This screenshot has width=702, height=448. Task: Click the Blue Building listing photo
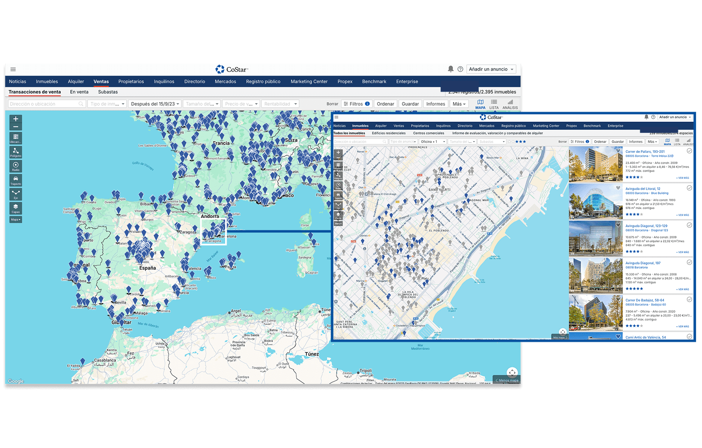pos(595,201)
